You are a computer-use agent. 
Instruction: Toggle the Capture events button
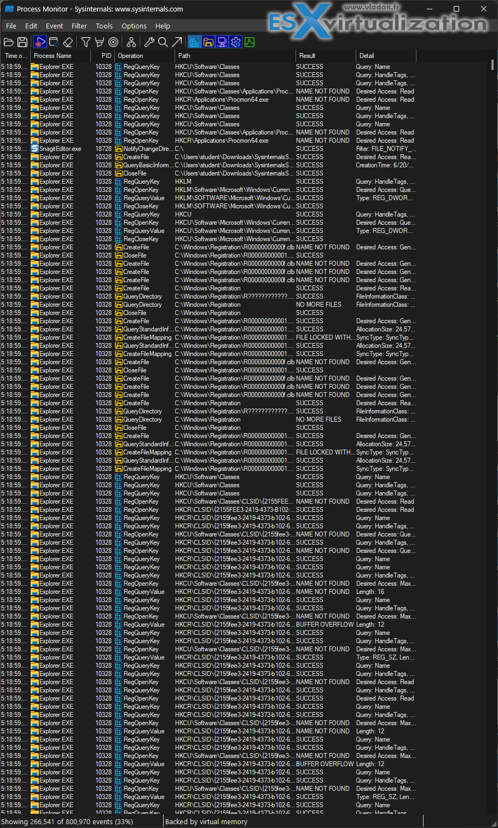click(40, 42)
